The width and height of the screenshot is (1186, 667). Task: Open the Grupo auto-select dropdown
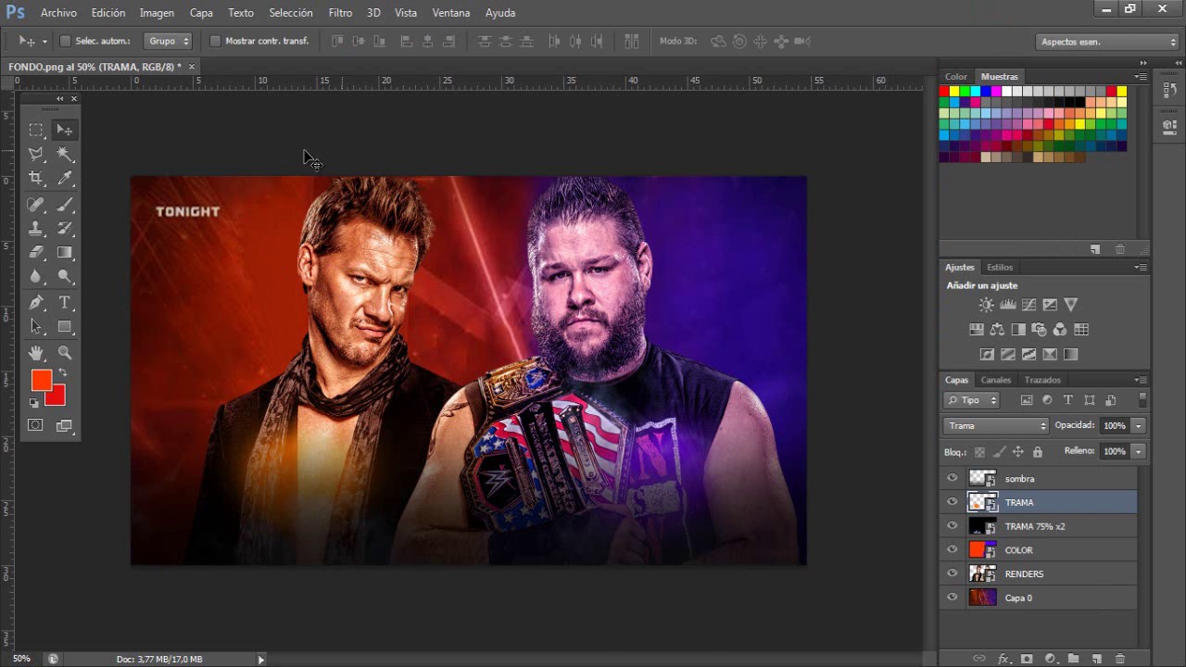click(169, 41)
